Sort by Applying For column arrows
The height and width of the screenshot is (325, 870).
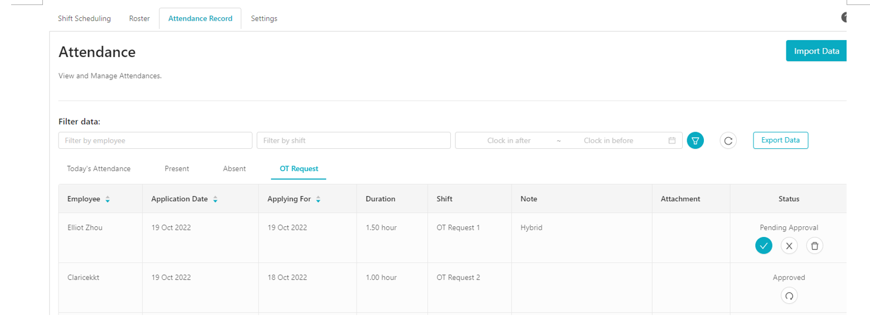click(318, 199)
